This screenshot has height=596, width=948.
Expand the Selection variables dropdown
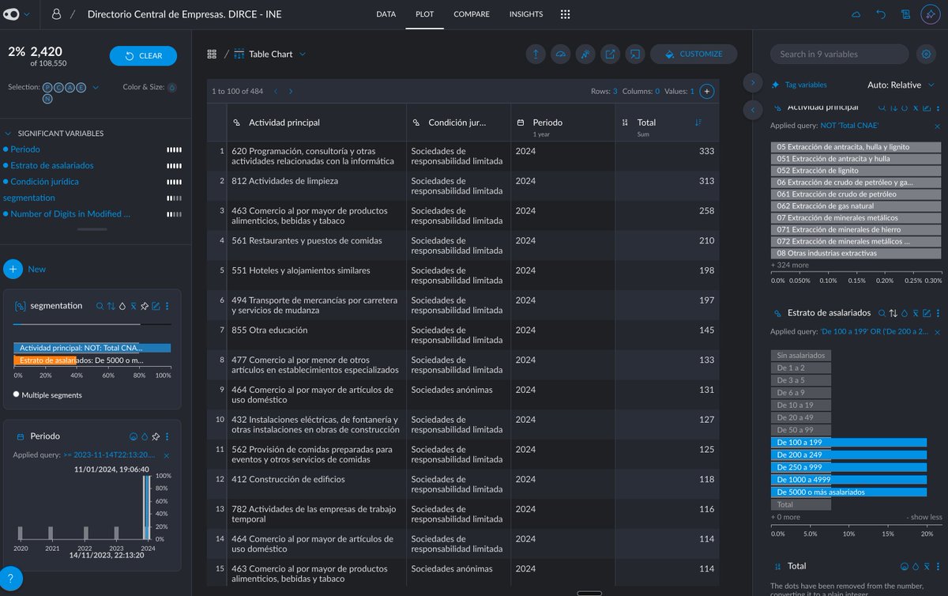96,87
